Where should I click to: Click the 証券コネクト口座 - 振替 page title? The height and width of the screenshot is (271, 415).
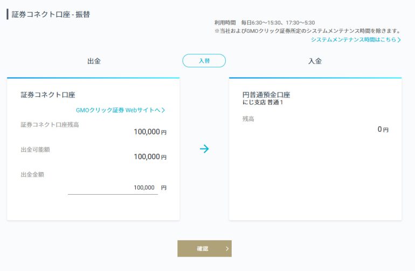pos(51,15)
